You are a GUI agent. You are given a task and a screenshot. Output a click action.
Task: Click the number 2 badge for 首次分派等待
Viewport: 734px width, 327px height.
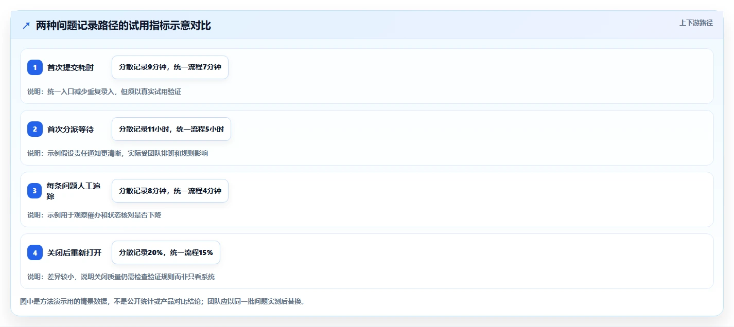click(35, 129)
